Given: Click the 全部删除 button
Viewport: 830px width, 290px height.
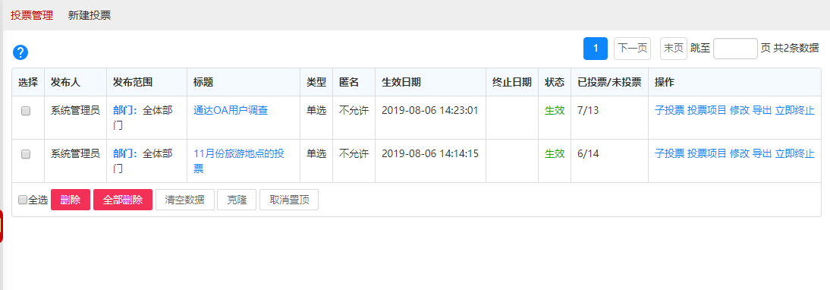Looking at the screenshot, I should click(123, 200).
